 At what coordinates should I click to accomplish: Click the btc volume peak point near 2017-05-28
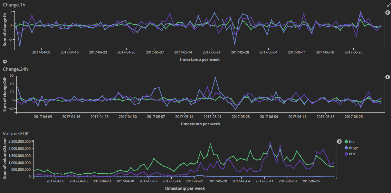coord(210,144)
